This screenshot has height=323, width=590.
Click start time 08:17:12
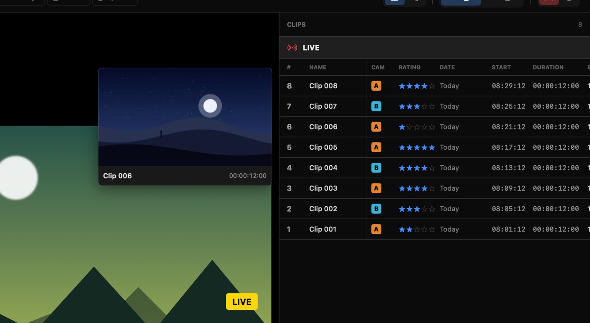point(509,147)
